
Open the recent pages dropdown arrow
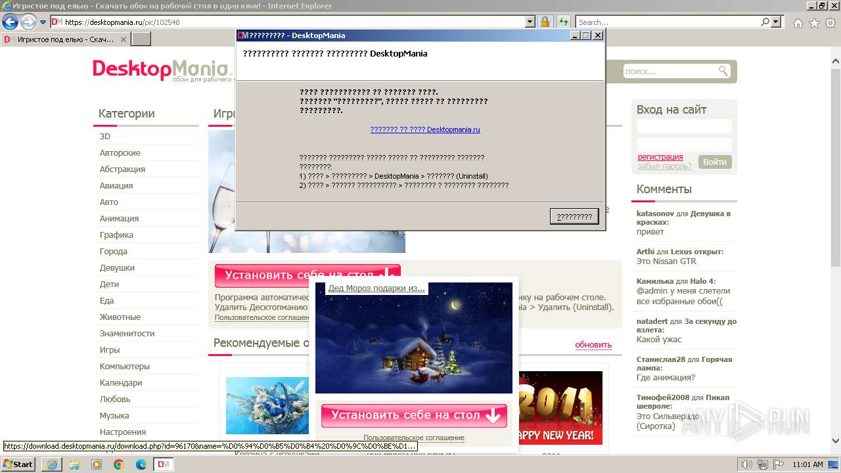[x=43, y=22]
